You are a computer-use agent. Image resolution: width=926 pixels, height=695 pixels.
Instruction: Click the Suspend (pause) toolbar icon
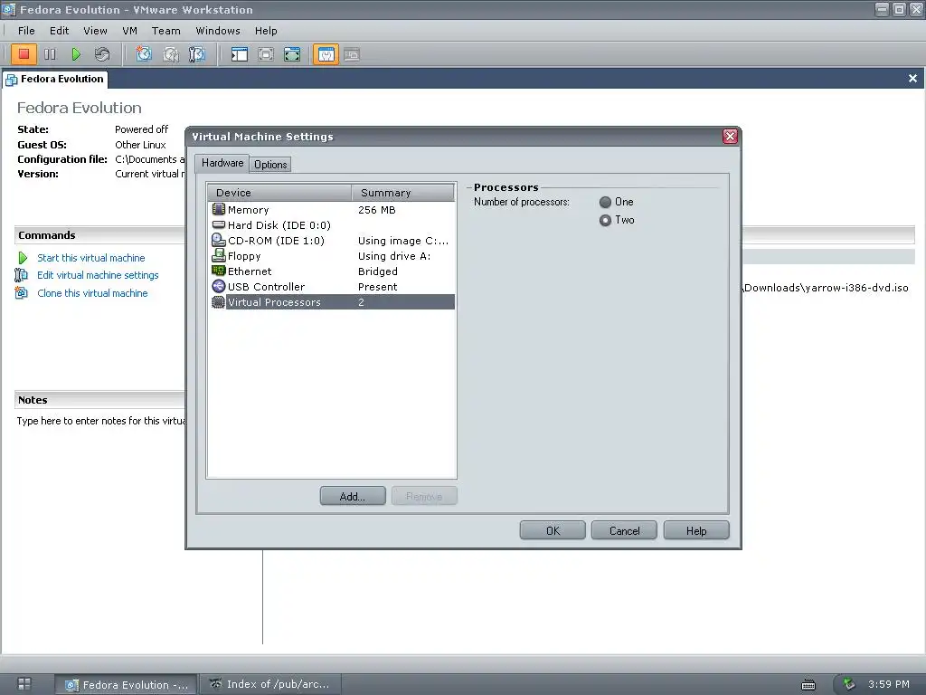(50, 54)
